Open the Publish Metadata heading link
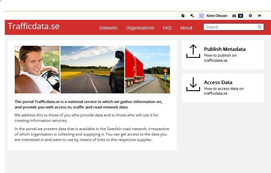Image resolution: width=271 pixels, height=173 pixels. click(x=225, y=49)
